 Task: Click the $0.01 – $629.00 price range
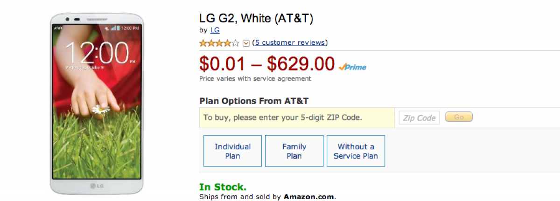267,64
